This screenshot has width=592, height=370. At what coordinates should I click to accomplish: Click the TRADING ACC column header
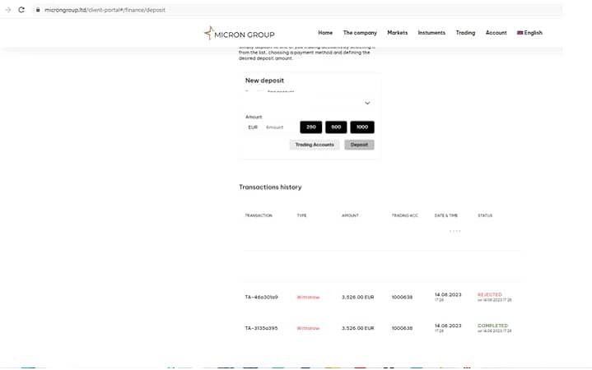pyautogui.click(x=405, y=215)
